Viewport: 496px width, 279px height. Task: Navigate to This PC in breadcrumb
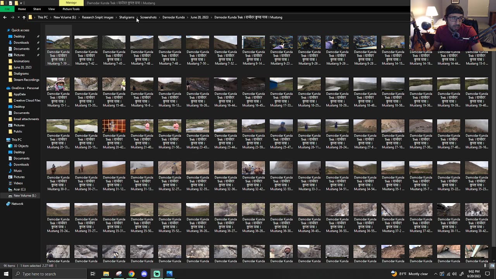point(43,17)
